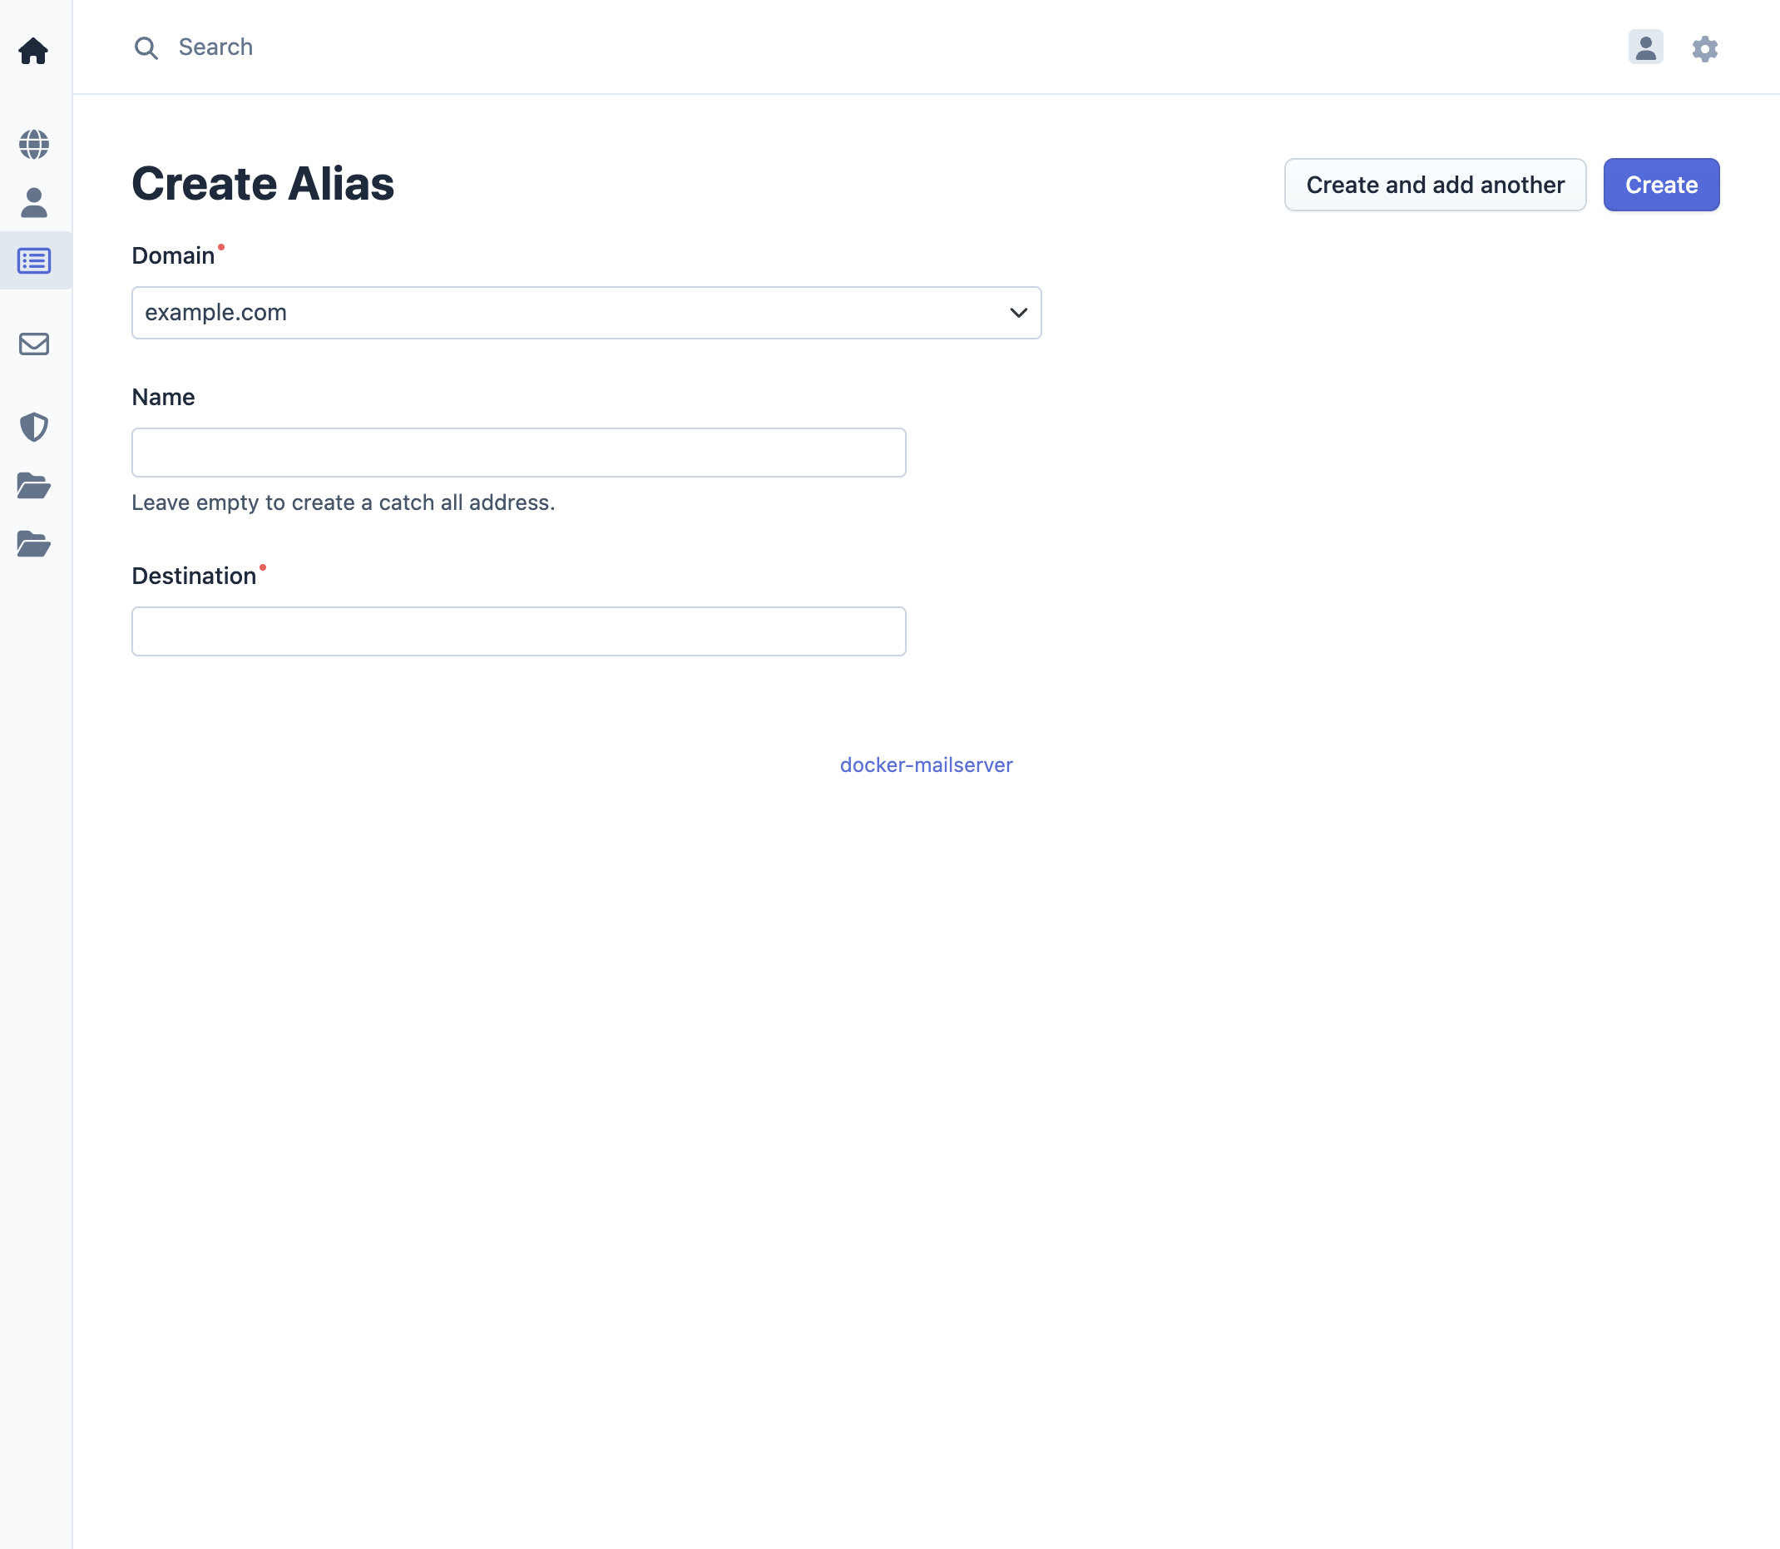1780x1549 pixels.
Task: Click Create and add another
Action: pyautogui.click(x=1434, y=184)
